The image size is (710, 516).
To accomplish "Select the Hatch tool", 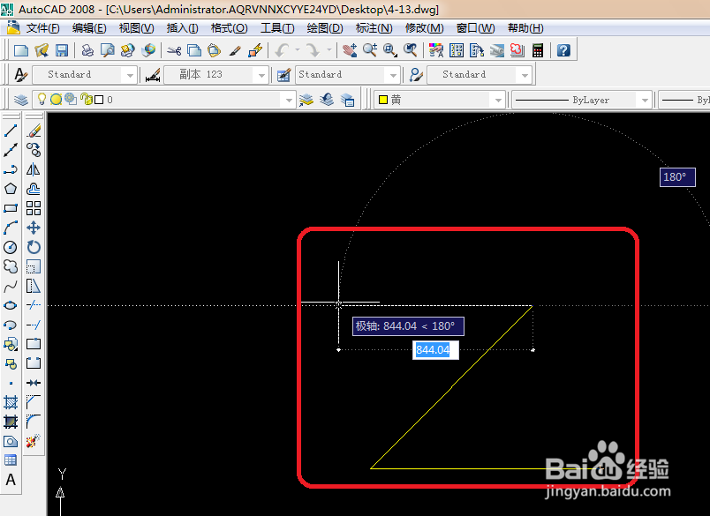I will coord(11,402).
